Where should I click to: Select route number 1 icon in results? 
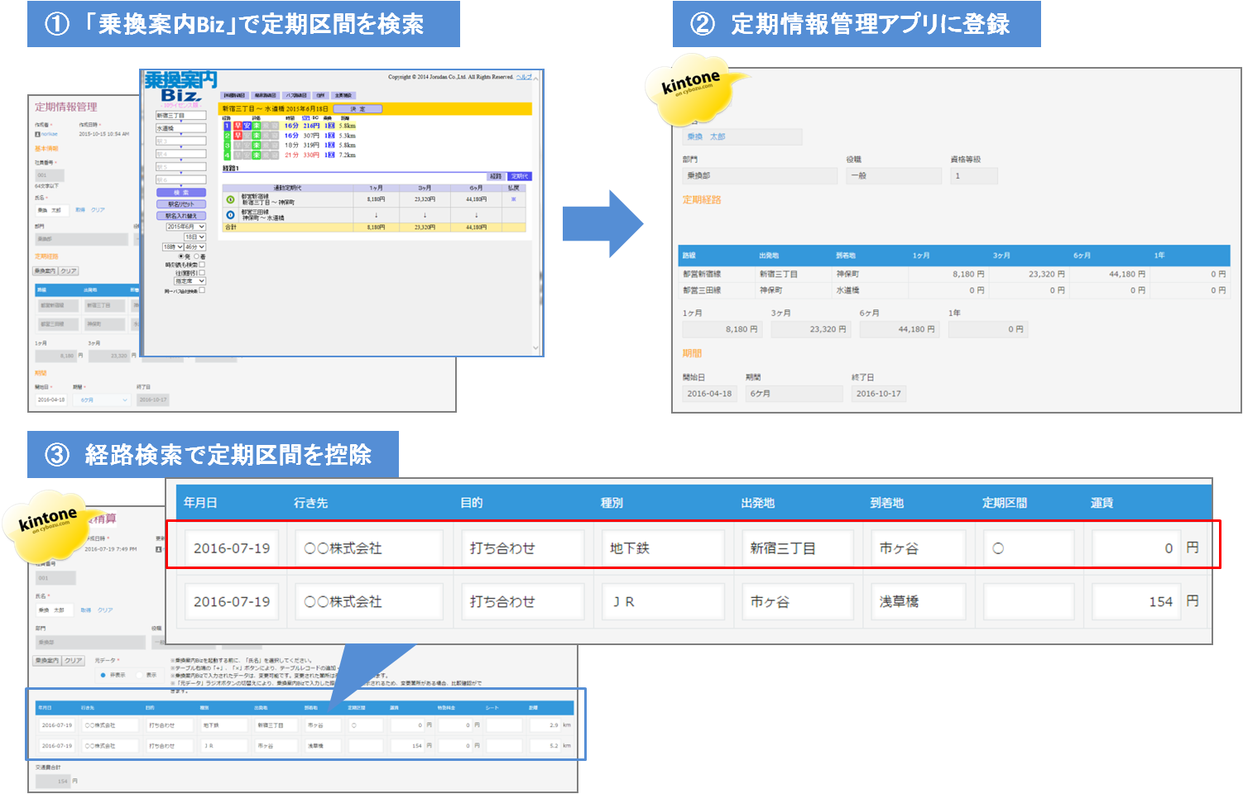click(x=227, y=126)
